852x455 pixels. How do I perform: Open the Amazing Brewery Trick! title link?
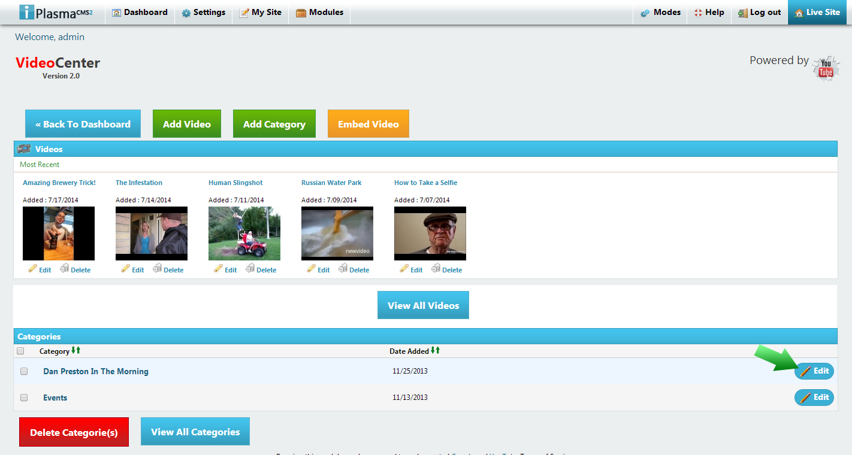coord(59,183)
